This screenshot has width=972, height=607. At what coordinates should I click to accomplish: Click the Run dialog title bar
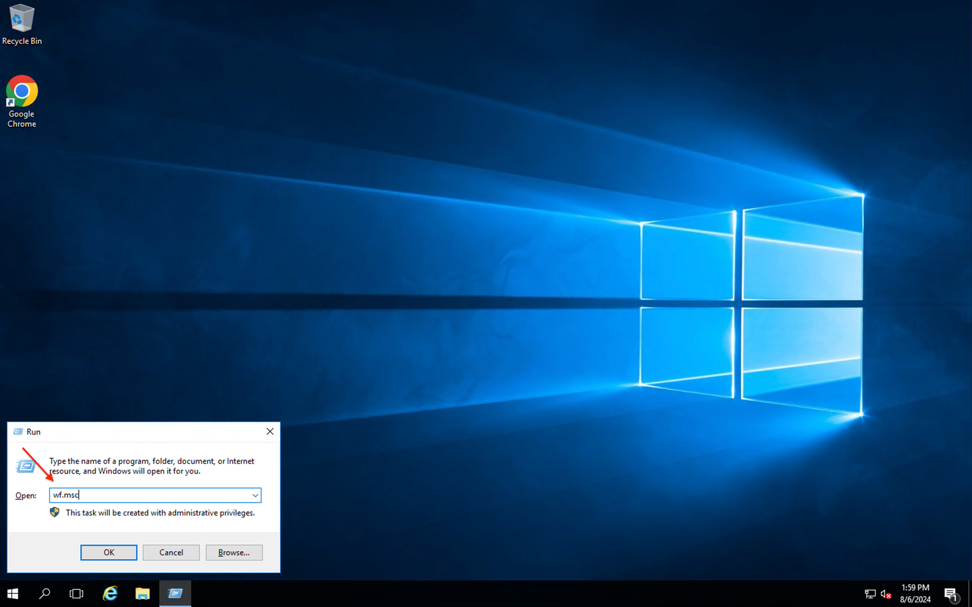[122, 432]
